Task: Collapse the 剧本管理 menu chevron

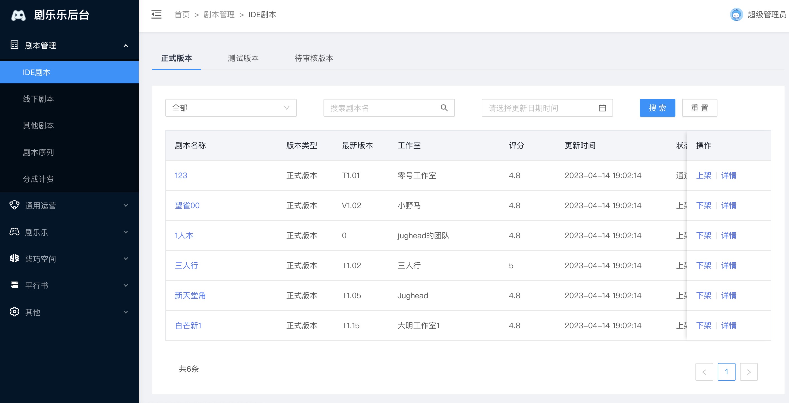Action: click(x=126, y=46)
